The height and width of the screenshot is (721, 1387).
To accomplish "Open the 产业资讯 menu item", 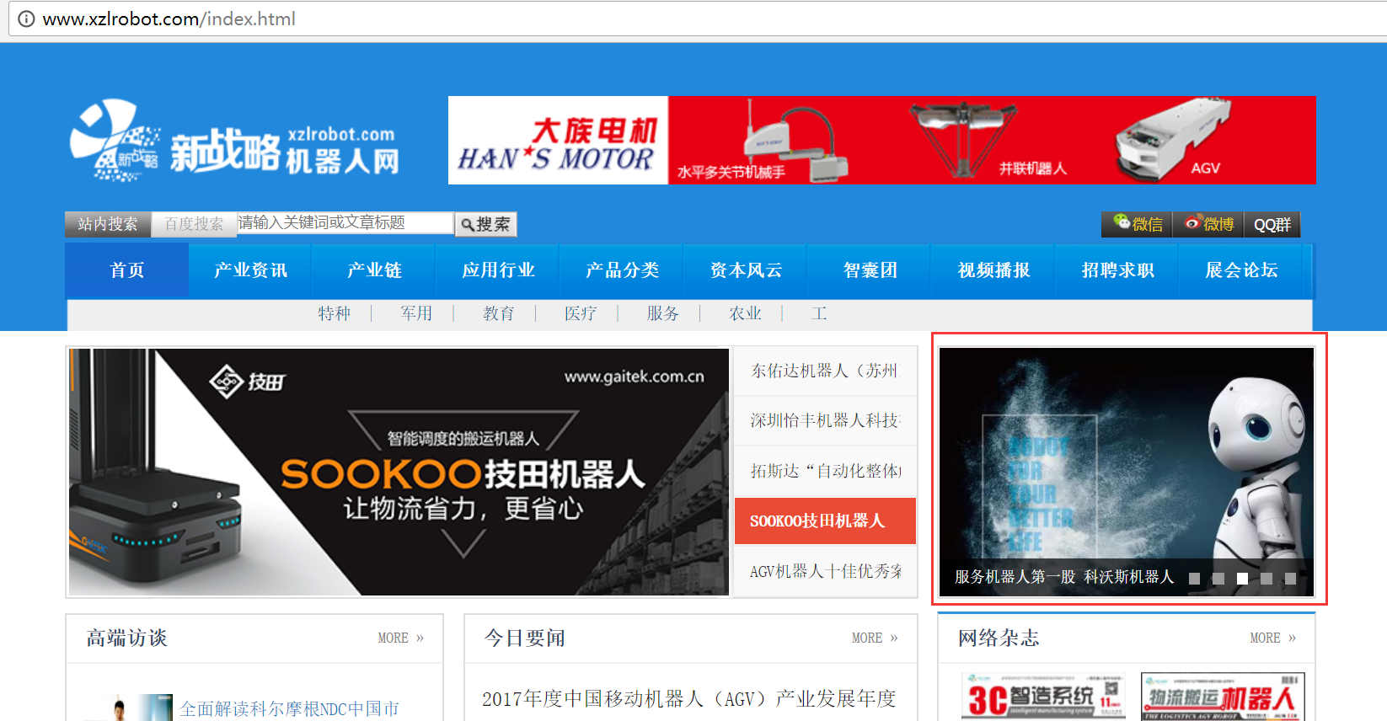I will [x=250, y=270].
